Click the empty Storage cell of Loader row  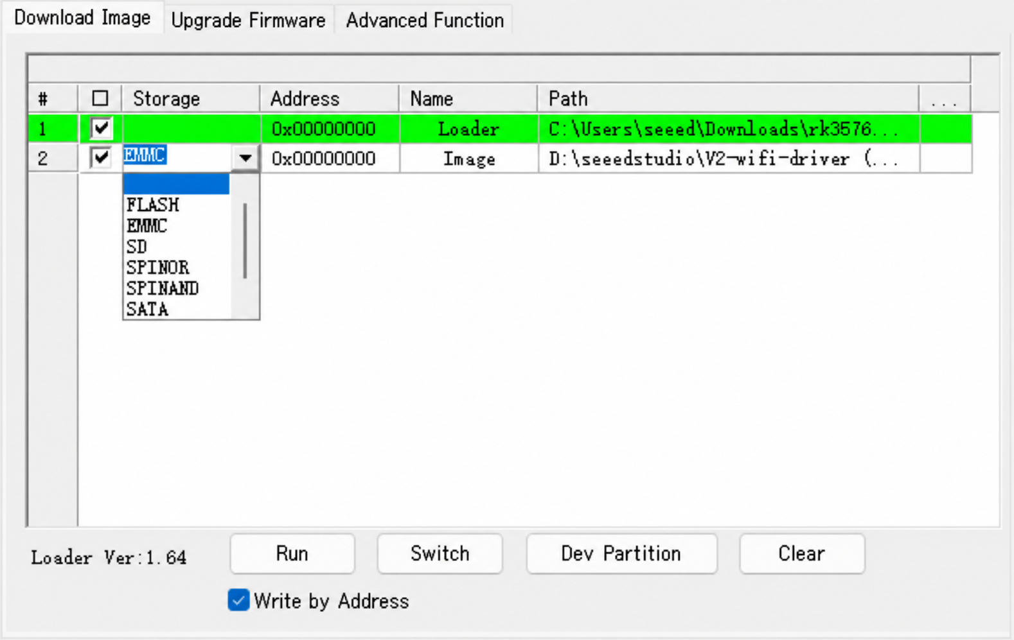pos(191,129)
